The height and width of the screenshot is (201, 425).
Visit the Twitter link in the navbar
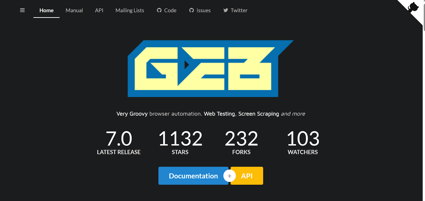click(x=235, y=10)
